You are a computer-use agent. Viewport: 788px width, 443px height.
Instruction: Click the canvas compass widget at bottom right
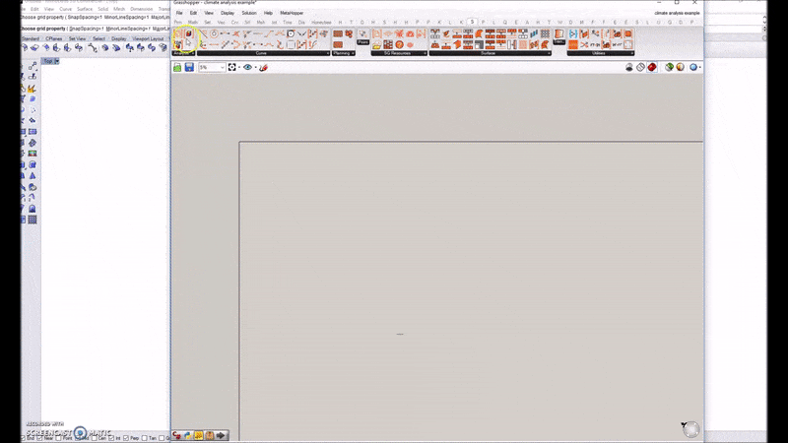point(689,428)
